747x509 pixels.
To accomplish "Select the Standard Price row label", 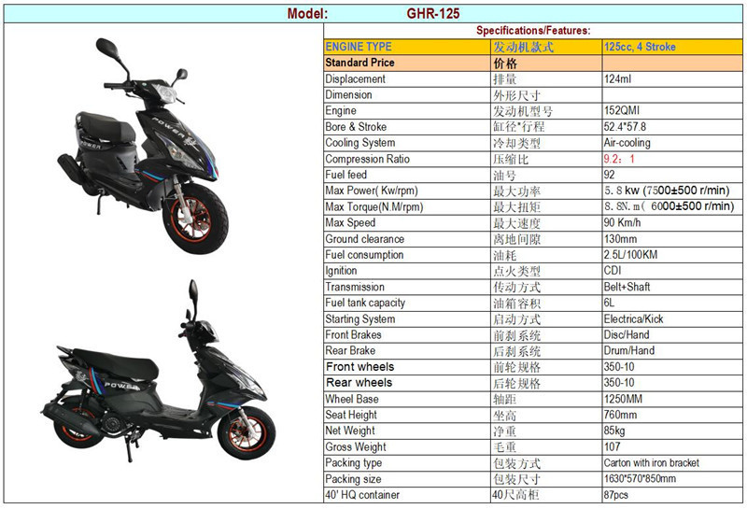I will coord(407,63).
